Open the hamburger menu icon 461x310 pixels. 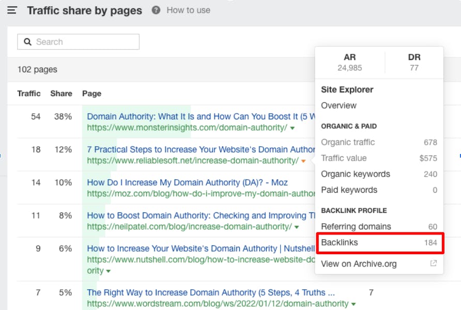point(12,10)
